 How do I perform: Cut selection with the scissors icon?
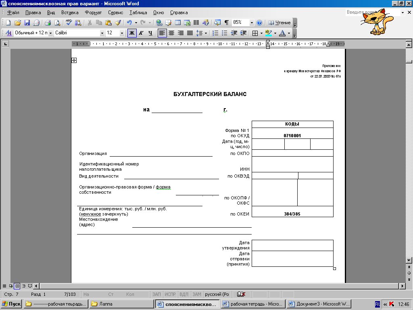pyautogui.click(x=90, y=23)
